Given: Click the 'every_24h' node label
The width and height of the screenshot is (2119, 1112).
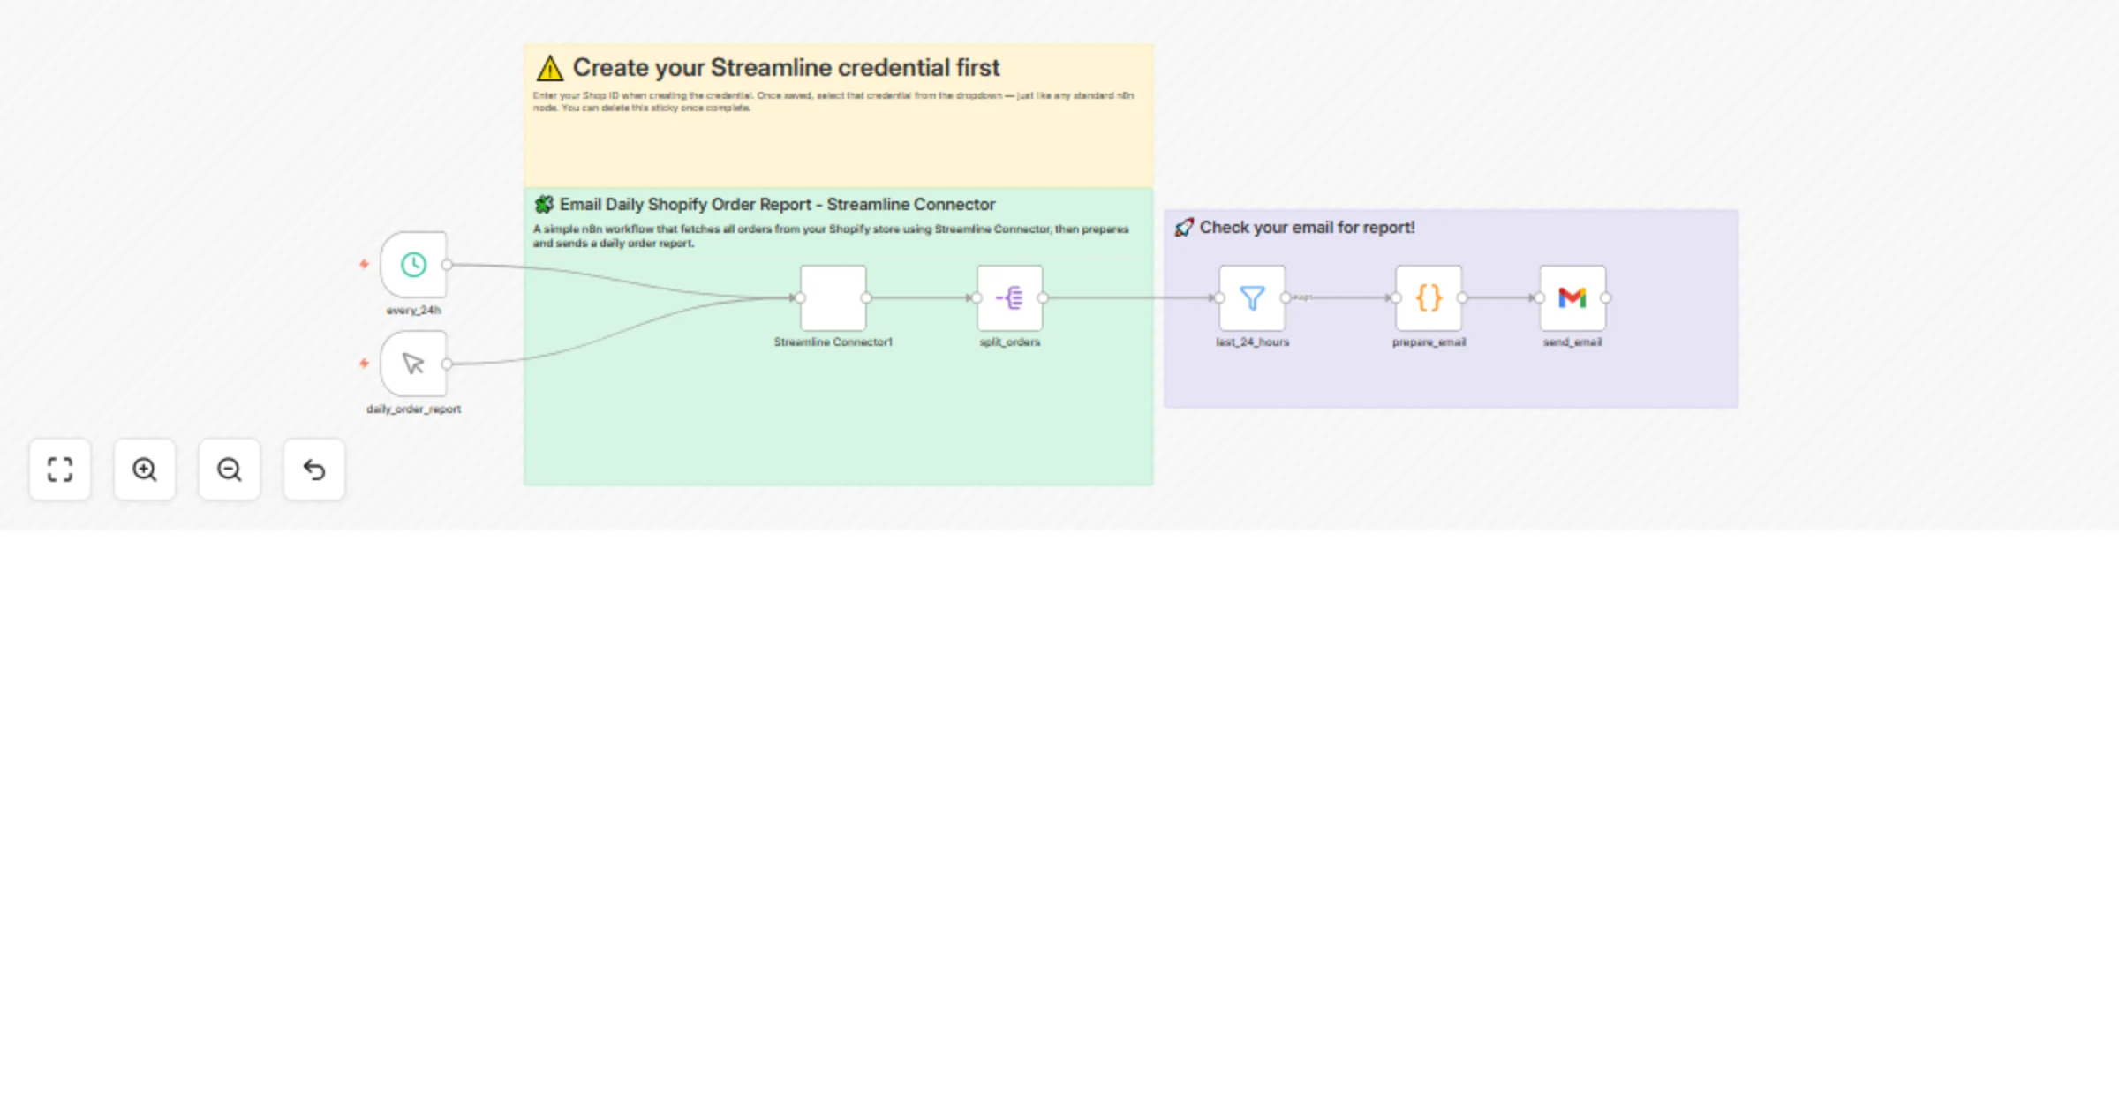Looking at the screenshot, I should pos(413,311).
